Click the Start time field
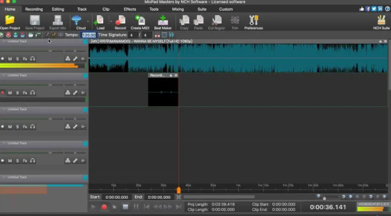Image resolution: width=391 pixels, height=216 pixels. pos(117,197)
